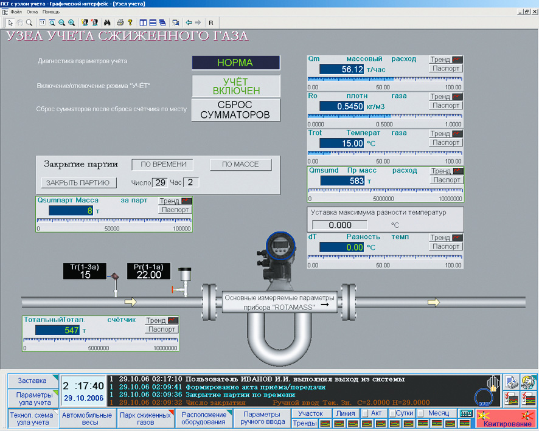Click the user logout icon with red cross
This screenshot has height=431, width=539.
tap(94, 22)
